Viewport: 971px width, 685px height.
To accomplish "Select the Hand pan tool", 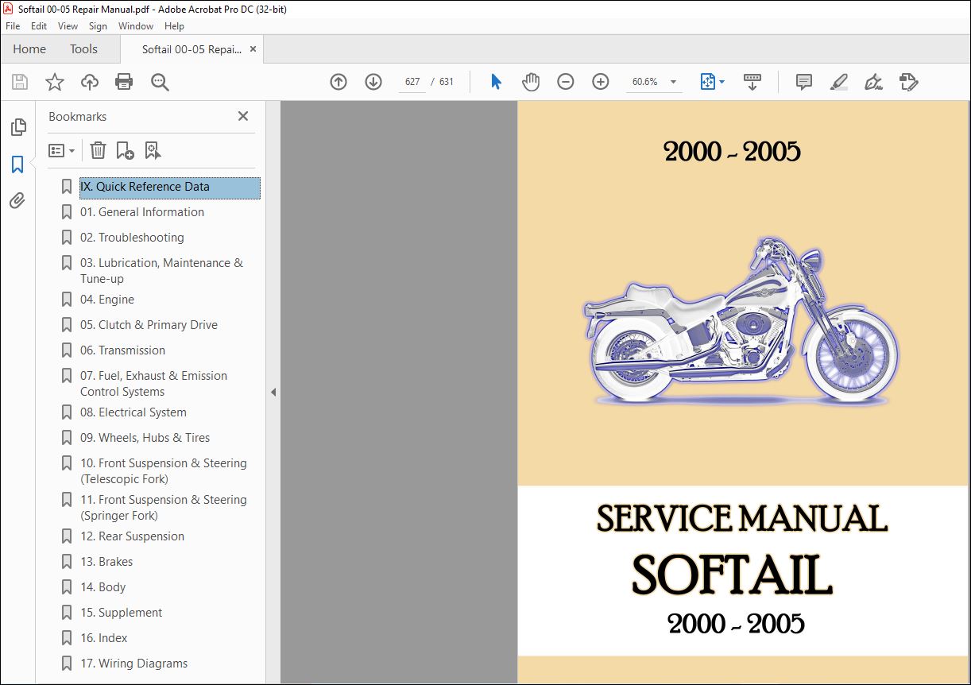I will click(x=531, y=82).
